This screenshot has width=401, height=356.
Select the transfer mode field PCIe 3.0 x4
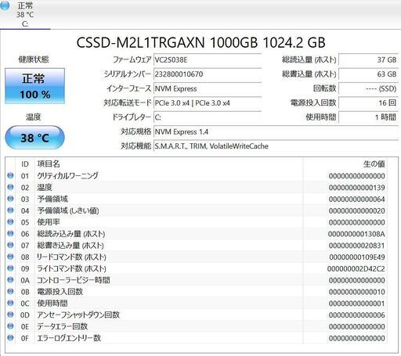208,103
